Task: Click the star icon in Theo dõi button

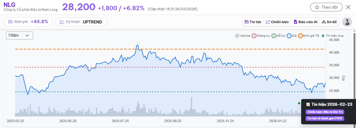Action: point(317,7)
